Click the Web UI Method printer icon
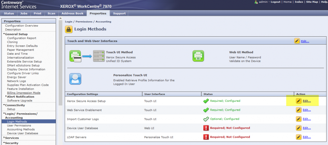 [x=198, y=56]
